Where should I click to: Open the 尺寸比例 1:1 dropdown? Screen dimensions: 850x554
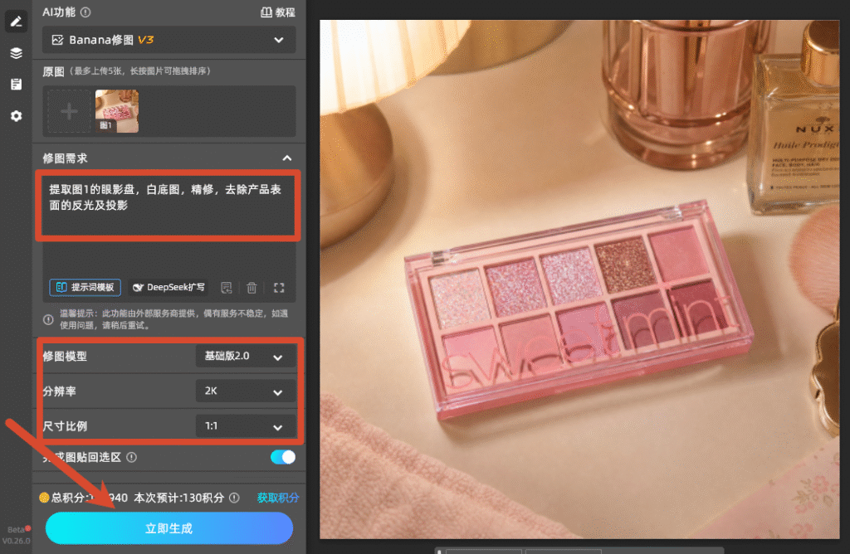point(245,426)
